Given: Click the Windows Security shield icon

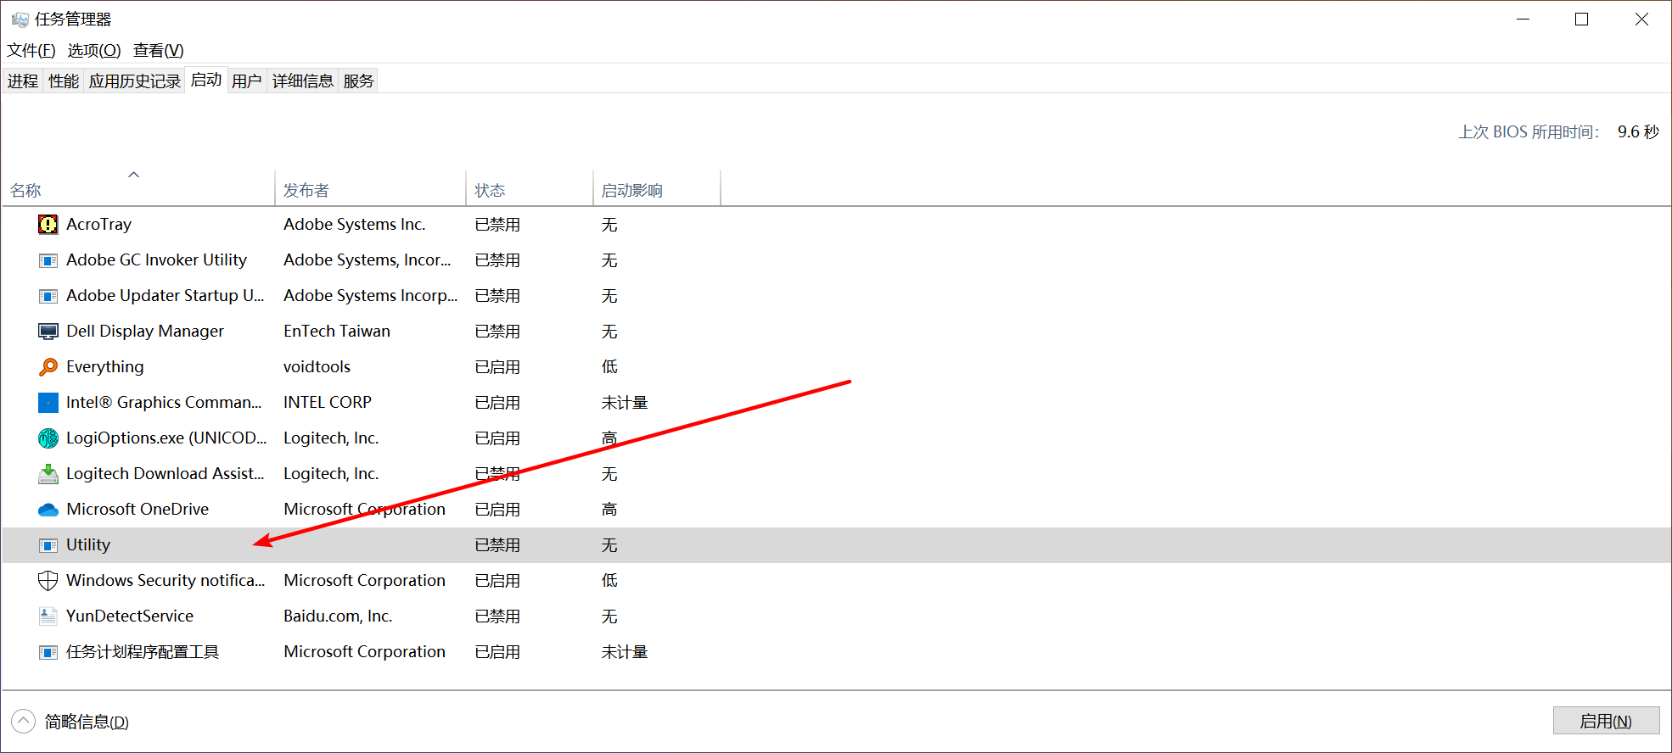Looking at the screenshot, I should pos(48,580).
